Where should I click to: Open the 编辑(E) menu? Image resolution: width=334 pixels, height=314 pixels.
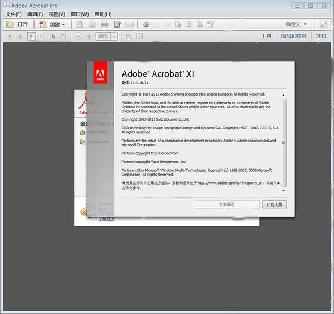[x=35, y=14]
